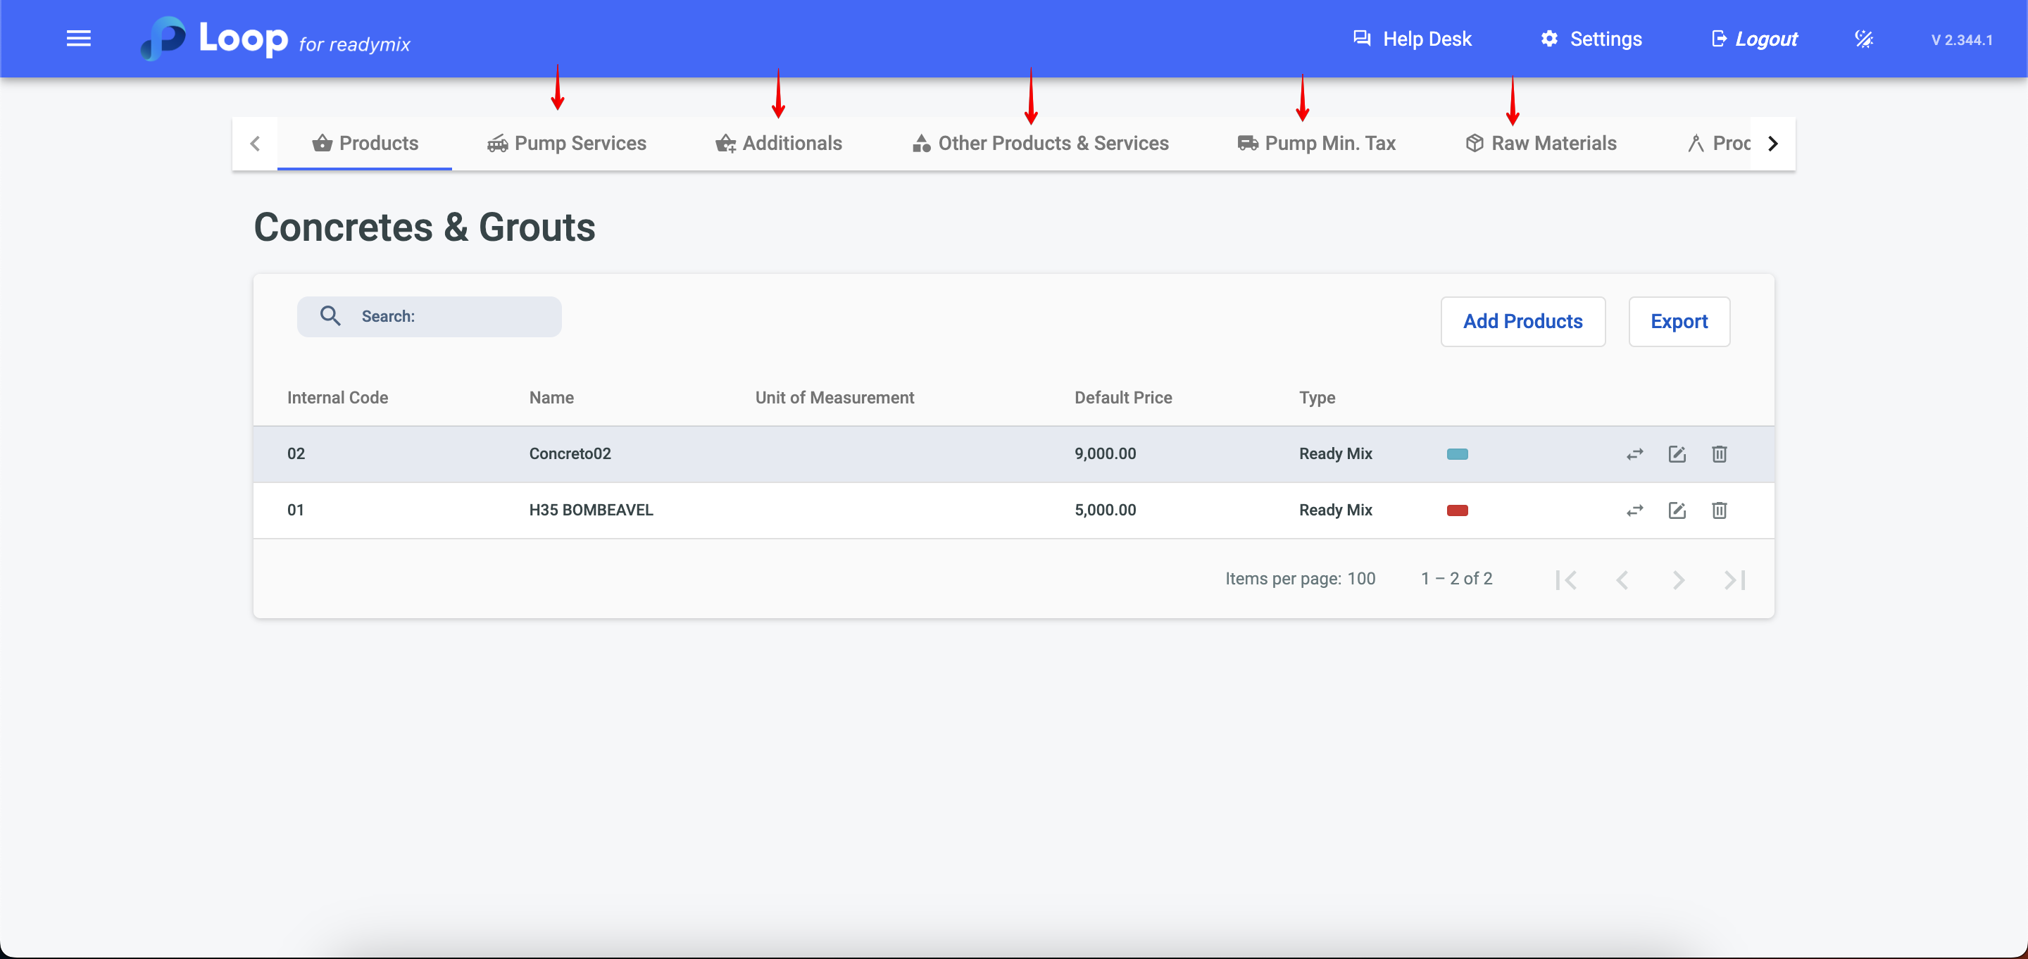Click the Export button

[1679, 321]
